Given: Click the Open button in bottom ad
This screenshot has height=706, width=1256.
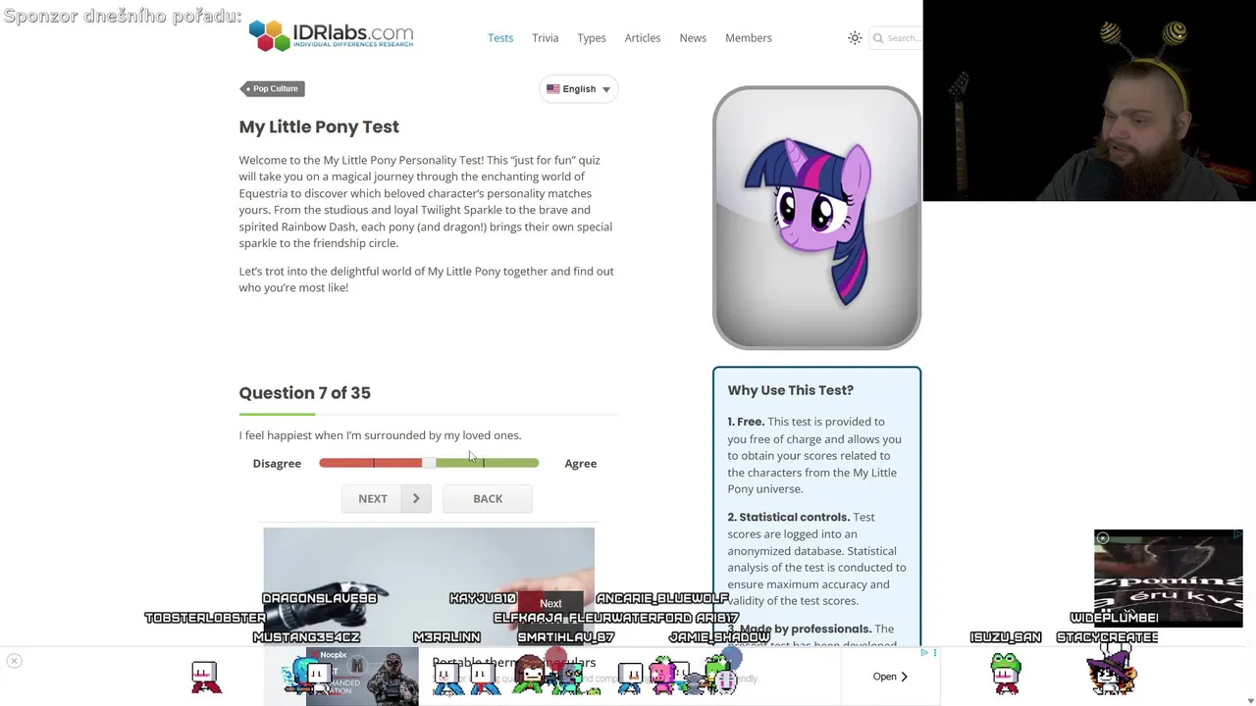Looking at the screenshot, I should (890, 677).
